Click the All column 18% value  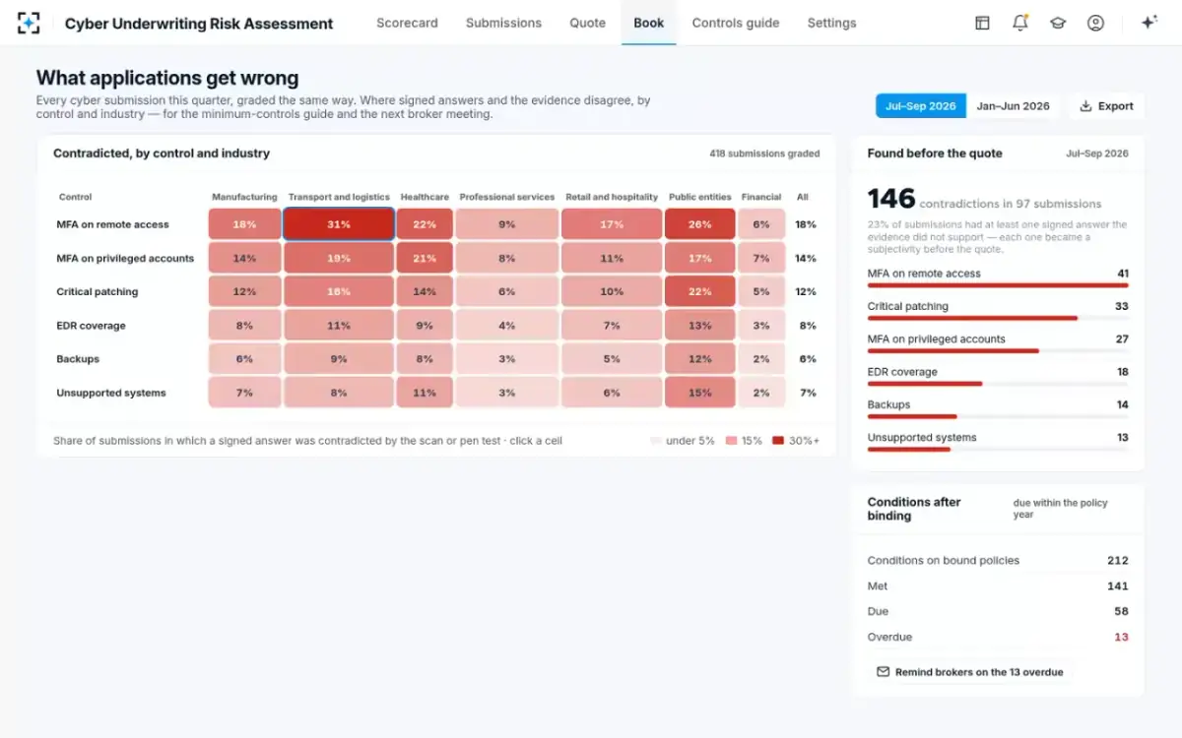coord(806,224)
